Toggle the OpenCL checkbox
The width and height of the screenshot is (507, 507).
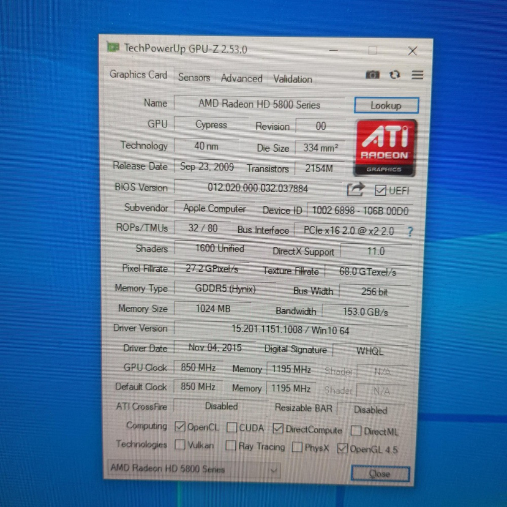180,427
